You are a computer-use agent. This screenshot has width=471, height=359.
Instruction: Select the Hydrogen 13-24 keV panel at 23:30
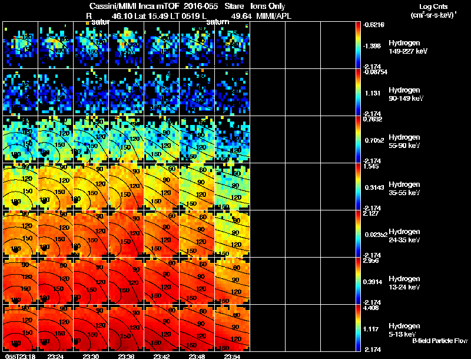click(91, 281)
